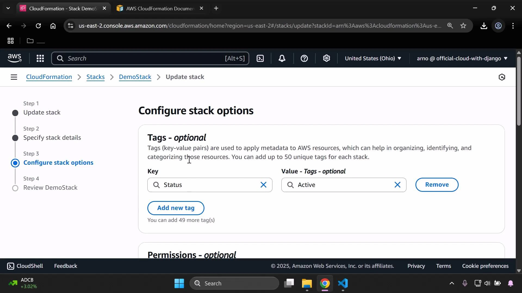
Task: Open help using the question mark icon
Action: pos(304,58)
